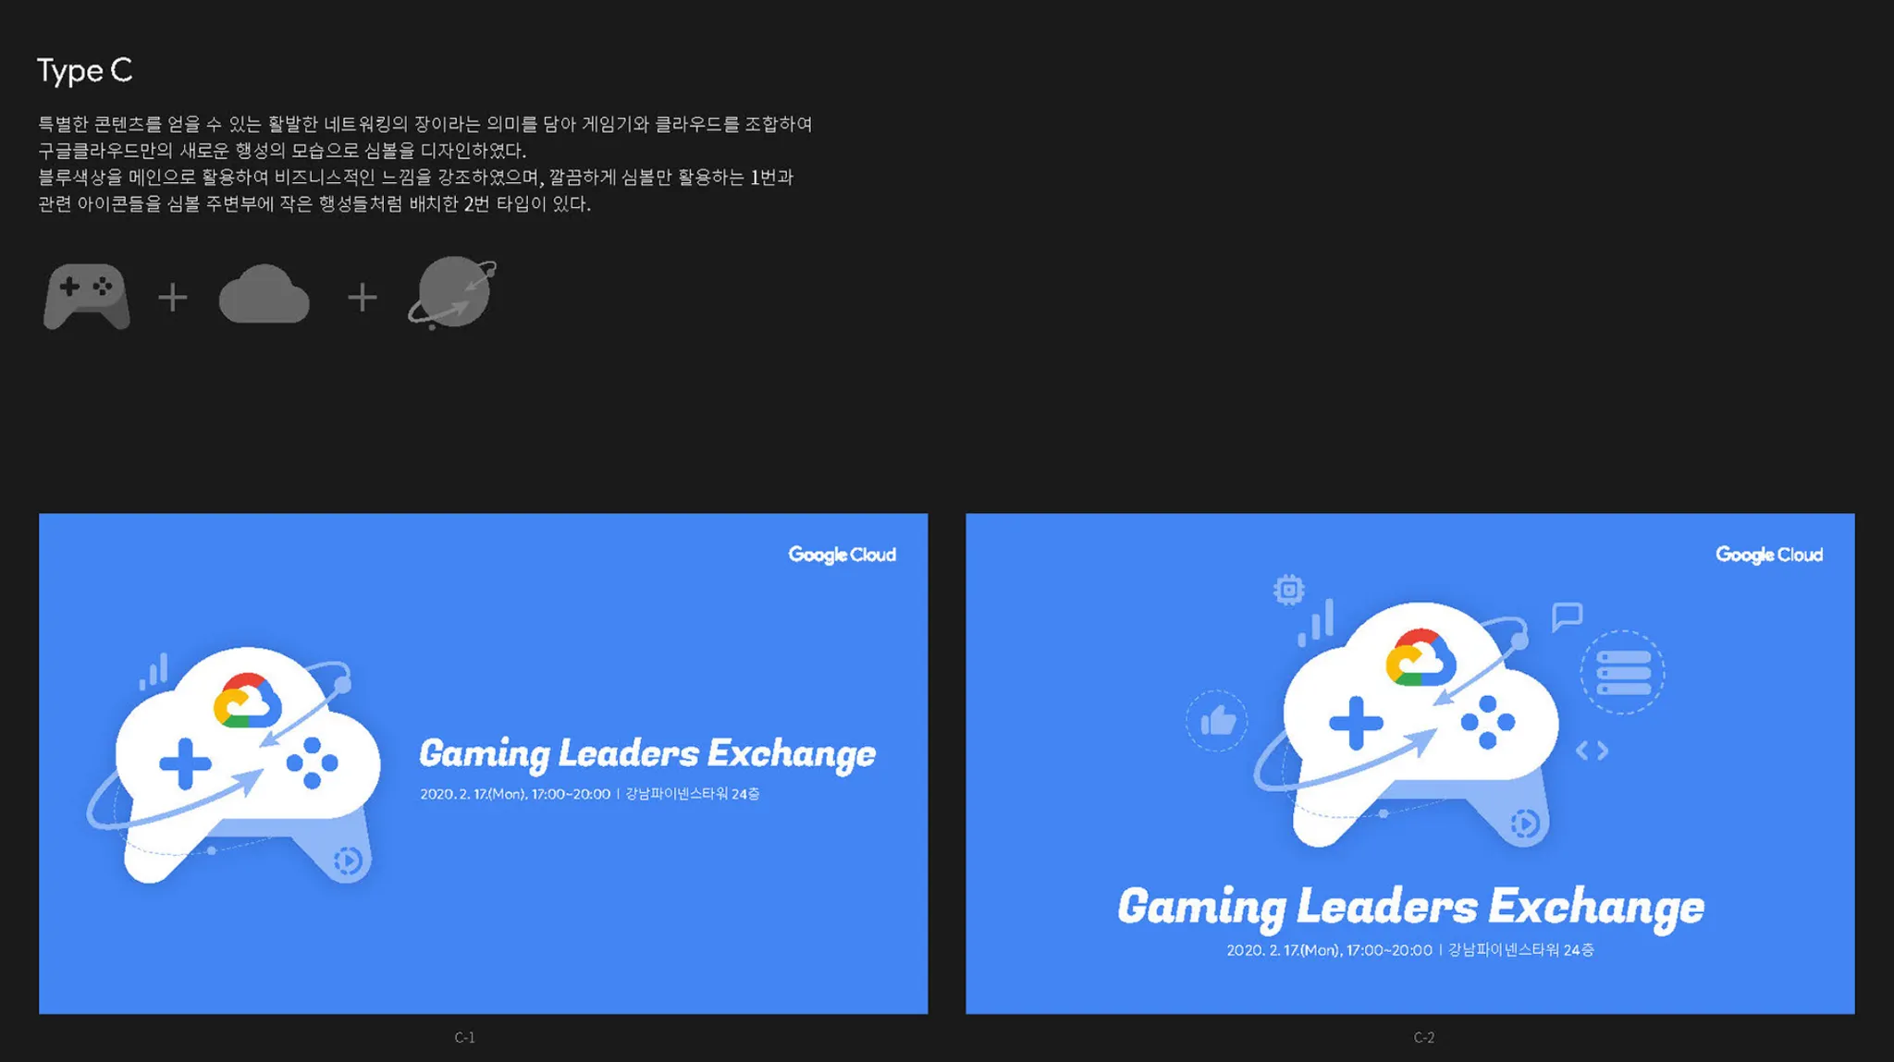The width and height of the screenshot is (1894, 1062).
Task: Click the chat bubble icon in C-2
Action: 1567,616
